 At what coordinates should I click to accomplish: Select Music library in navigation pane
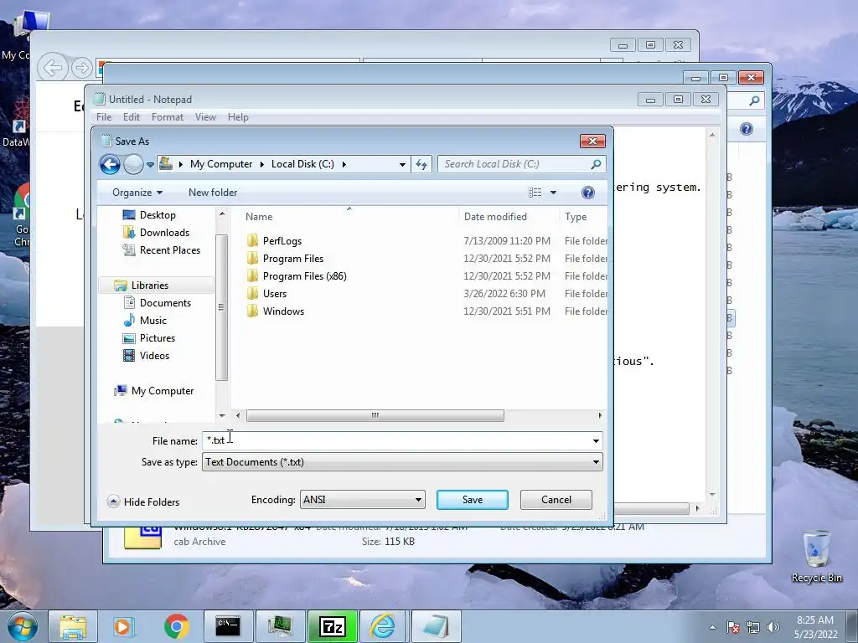pos(152,321)
